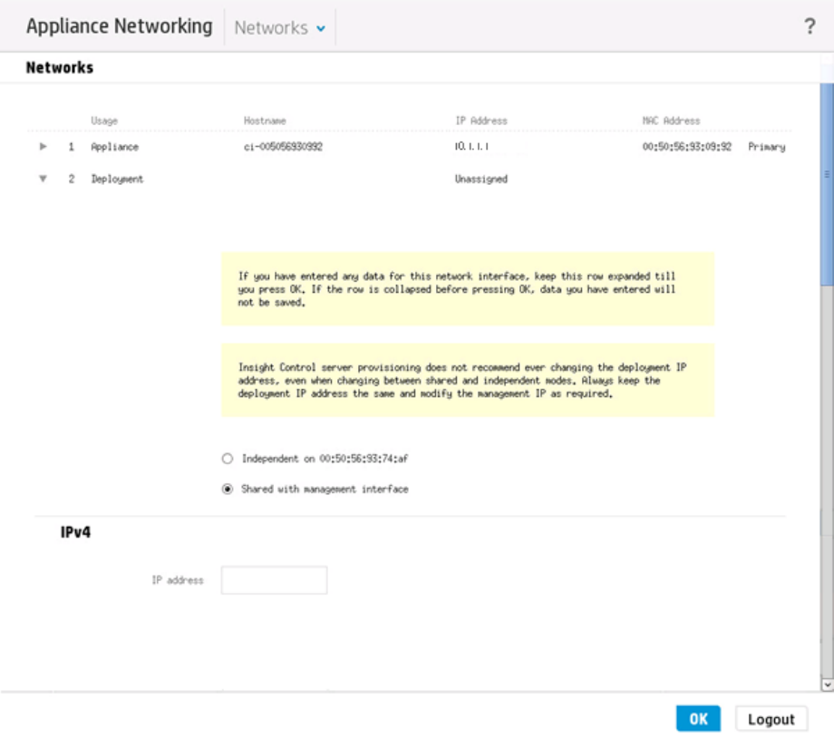Select Independent on 00:50:56:93:74:af option

[228, 459]
